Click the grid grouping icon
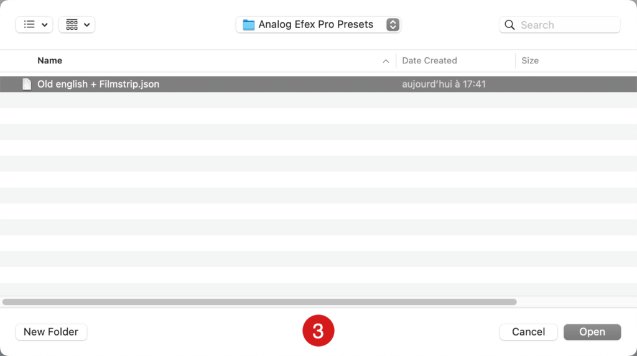The height and width of the screenshot is (356, 637). [72, 24]
